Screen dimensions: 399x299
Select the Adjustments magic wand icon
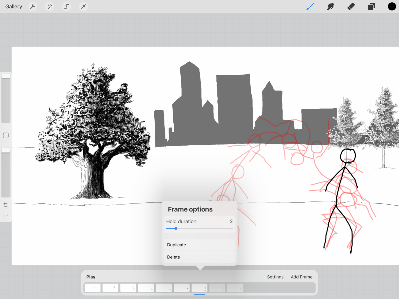coord(49,6)
